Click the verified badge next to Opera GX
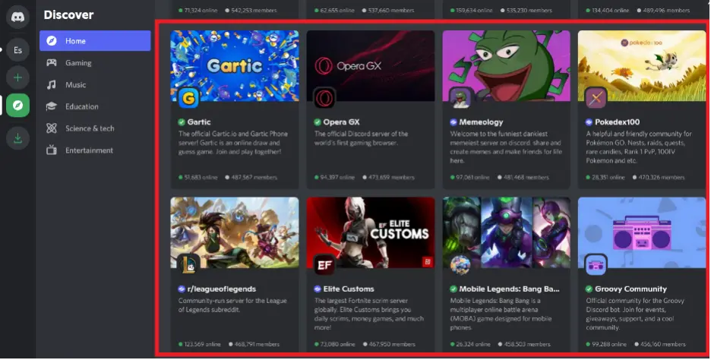Screen dimensions: 711x360 tap(318, 122)
